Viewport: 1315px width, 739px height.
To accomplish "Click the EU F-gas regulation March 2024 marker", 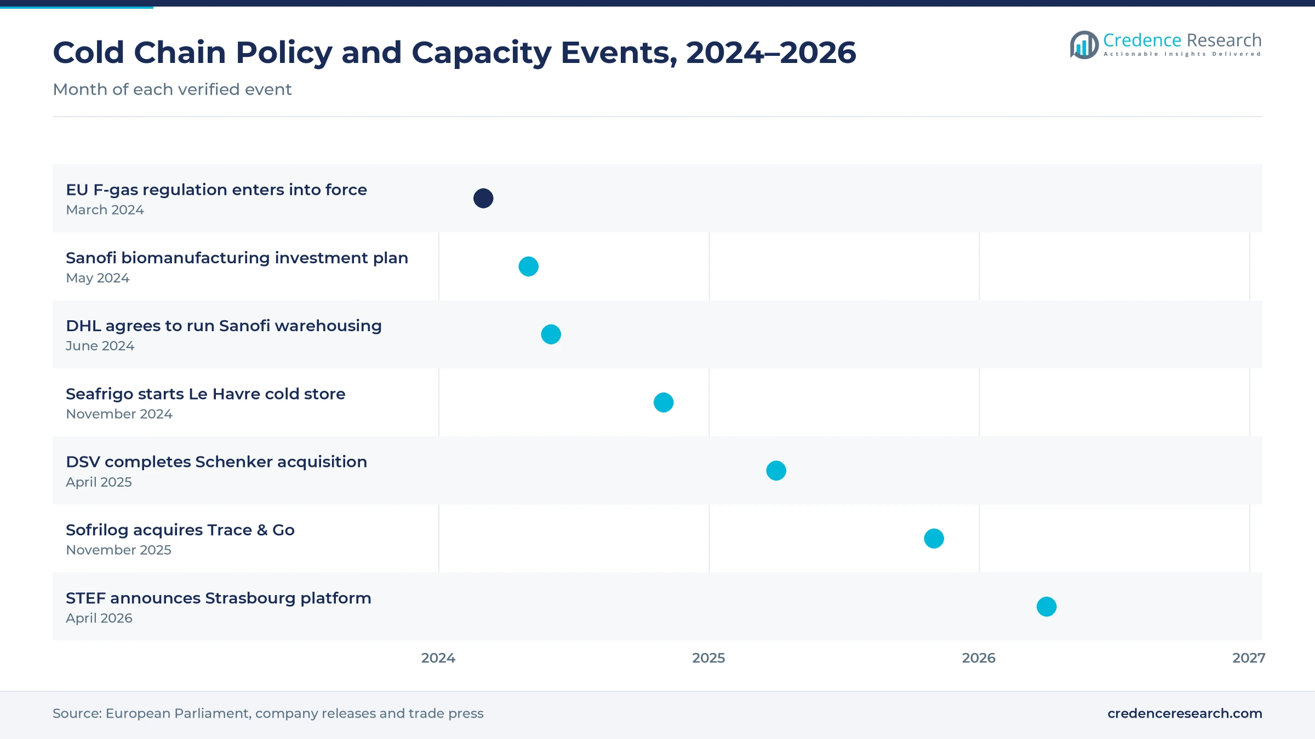I will 483,198.
